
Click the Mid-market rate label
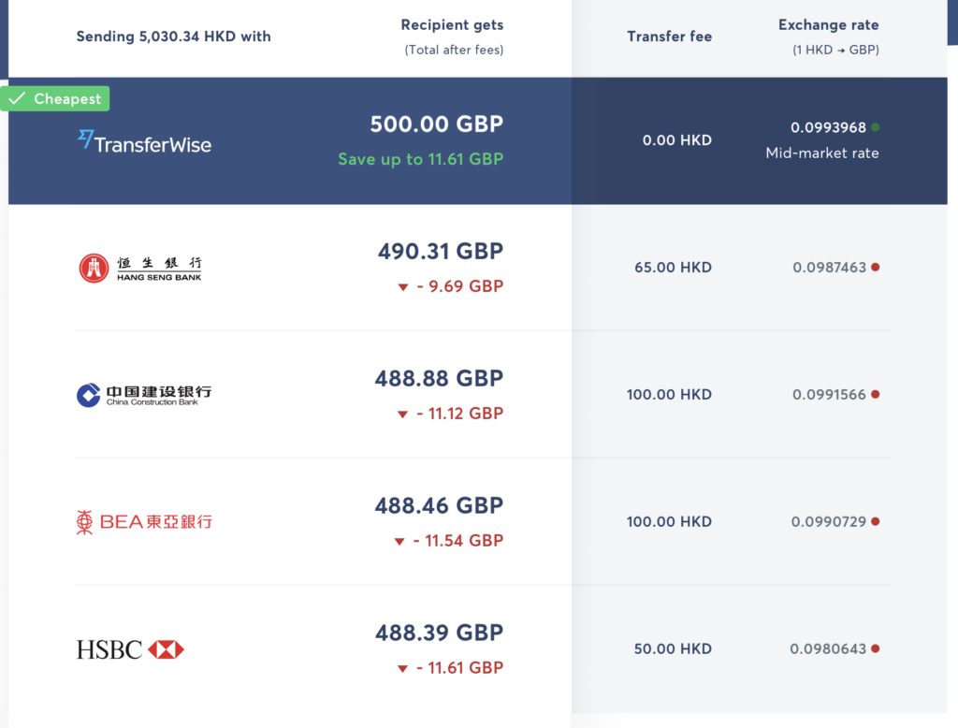point(822,153)
